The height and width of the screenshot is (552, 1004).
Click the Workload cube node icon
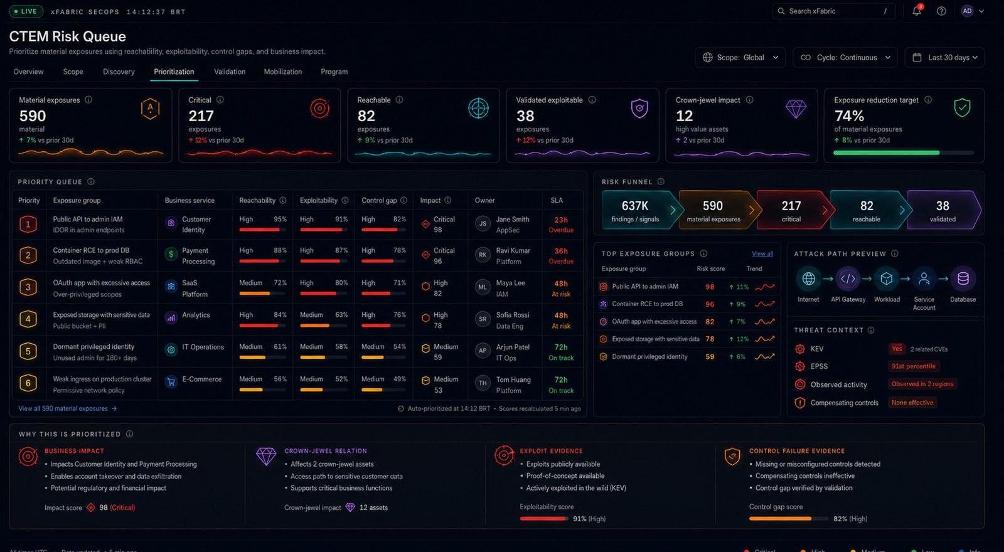pos(887,279)
